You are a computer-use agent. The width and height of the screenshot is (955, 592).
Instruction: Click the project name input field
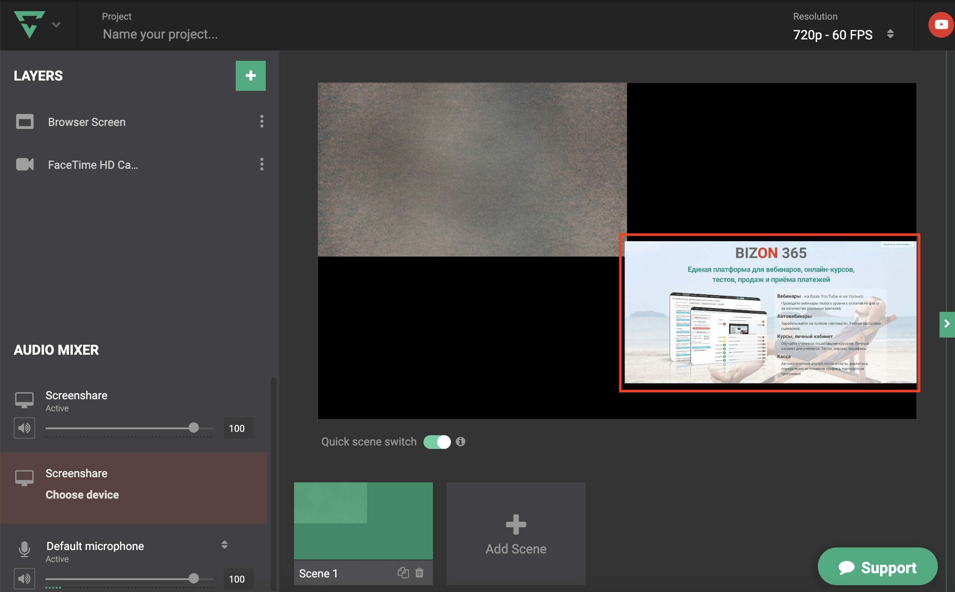coord(160,34)
